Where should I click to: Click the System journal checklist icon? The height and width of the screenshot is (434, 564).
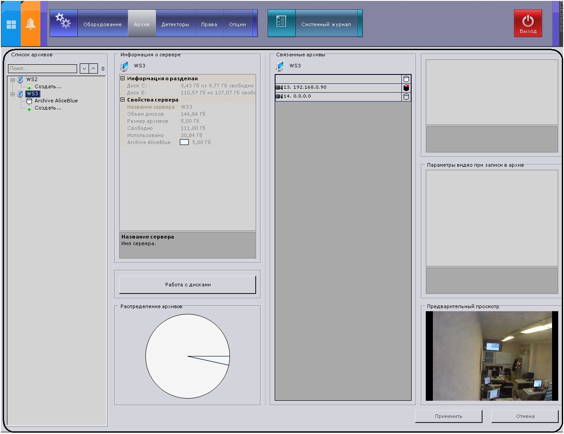pyautogui.click(x=281, y=22)
